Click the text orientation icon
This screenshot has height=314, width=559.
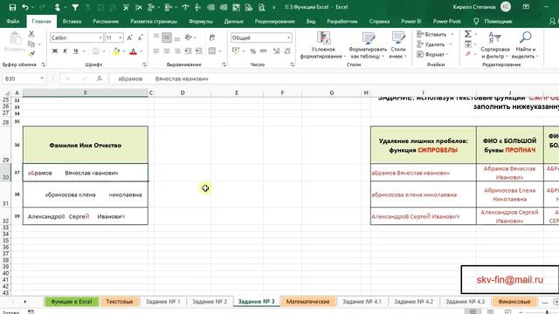point(189,38)
